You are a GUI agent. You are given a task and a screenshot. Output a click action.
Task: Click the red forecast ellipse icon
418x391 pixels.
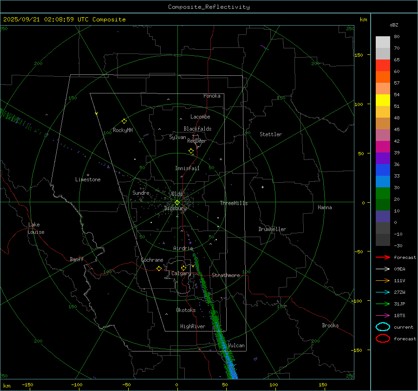tap(382, 338)
